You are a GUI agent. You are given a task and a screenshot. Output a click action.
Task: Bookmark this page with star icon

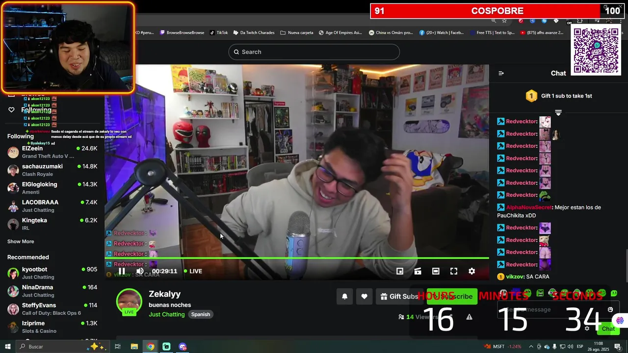coord(504,21)
